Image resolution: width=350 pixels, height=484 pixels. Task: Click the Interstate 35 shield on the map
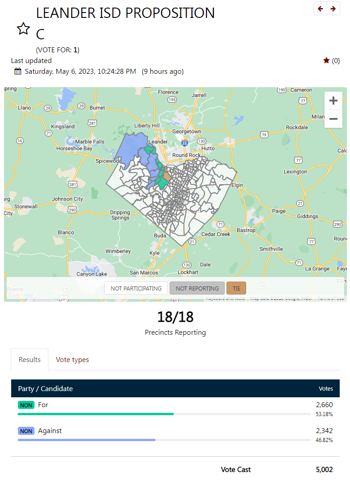point(184,143)
